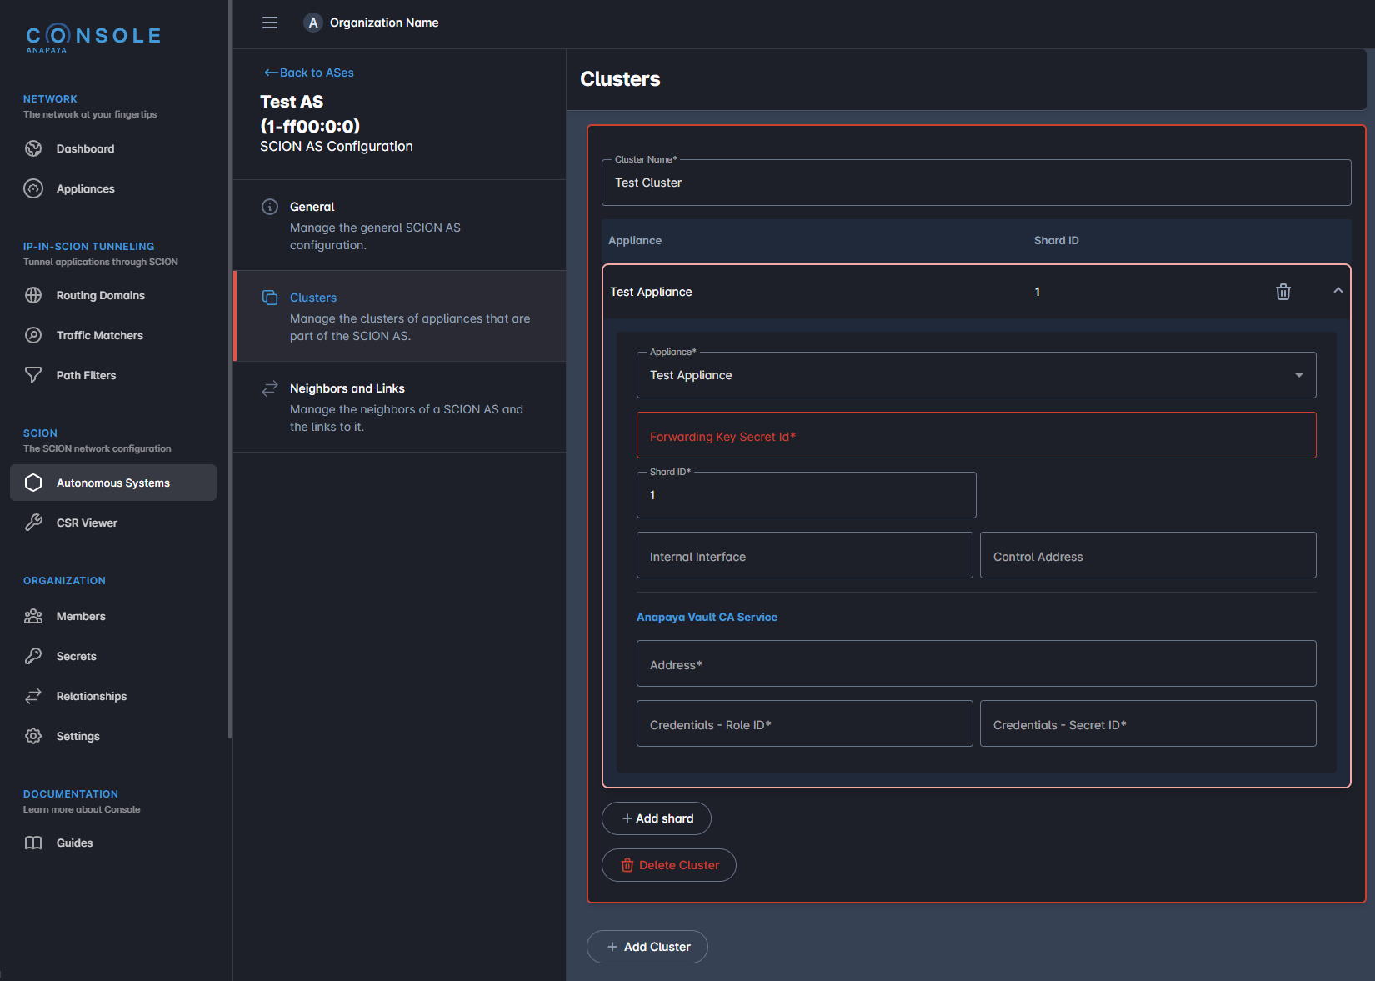Open the General SCION AS configuration
This screenshot has height=981, width=1375.
click(x=312, y=207)
